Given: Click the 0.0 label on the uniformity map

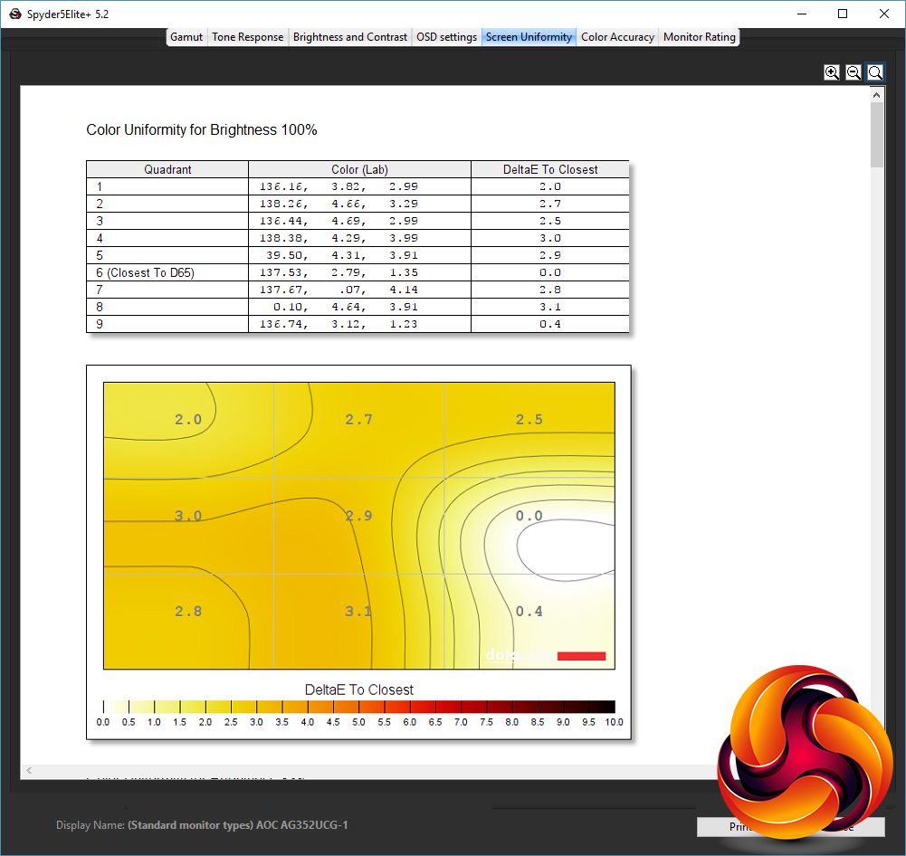Looking at the screenshot, I should 529,515.
